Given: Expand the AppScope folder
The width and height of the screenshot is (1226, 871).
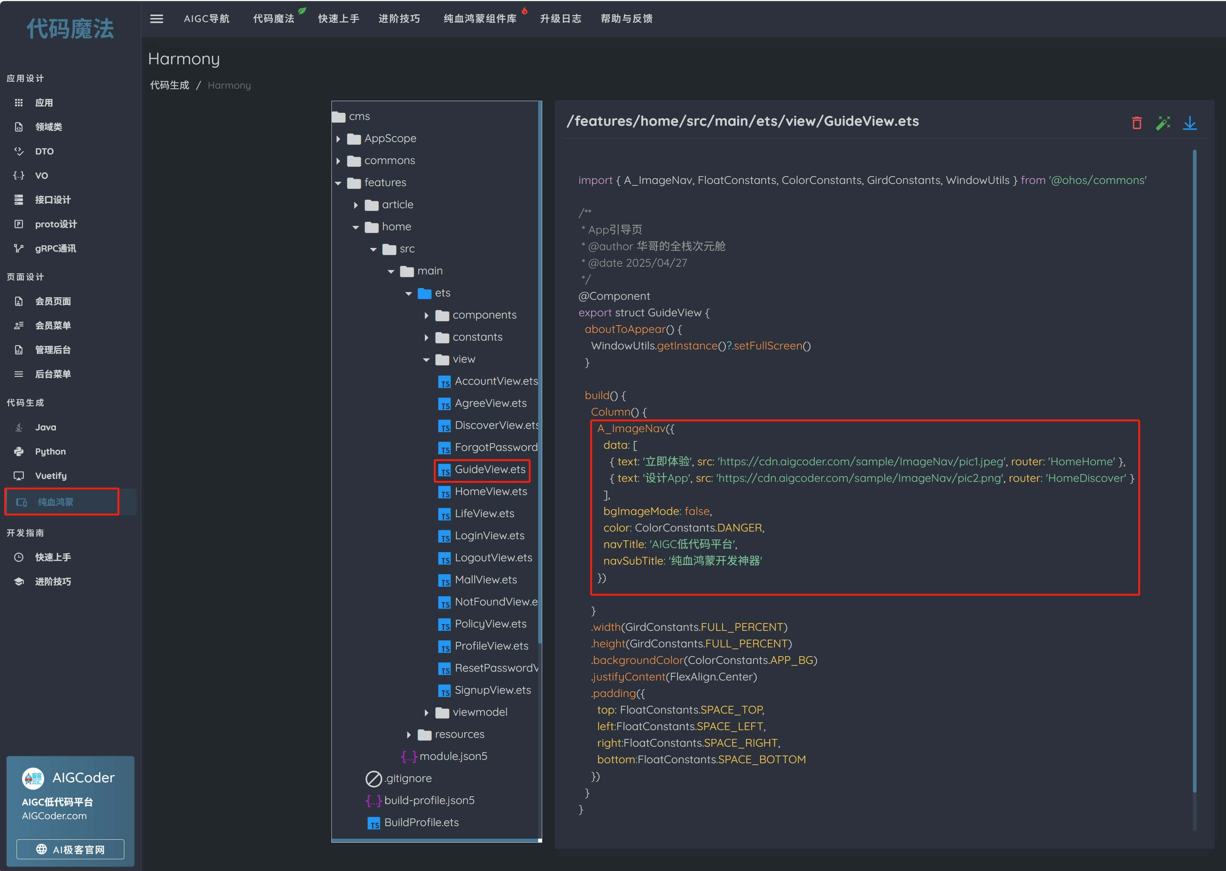Looking at the screenshot, I should pyautogui.click(x=338, y=139).
